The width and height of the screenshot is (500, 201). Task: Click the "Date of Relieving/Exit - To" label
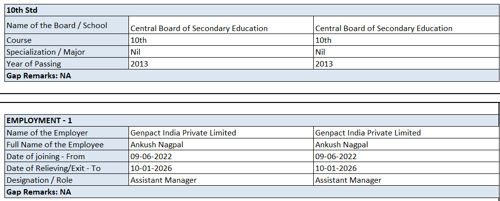(x=53, y=168)
